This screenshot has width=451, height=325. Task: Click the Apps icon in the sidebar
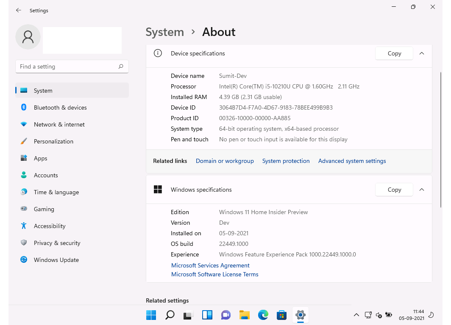[x=24, y=158]
